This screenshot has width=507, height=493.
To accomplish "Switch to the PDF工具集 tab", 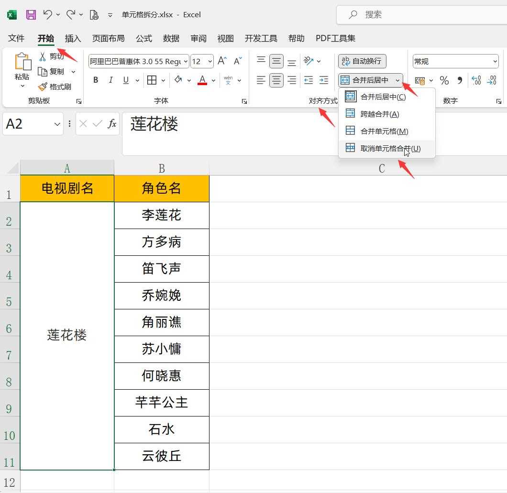I will (335, 38).
